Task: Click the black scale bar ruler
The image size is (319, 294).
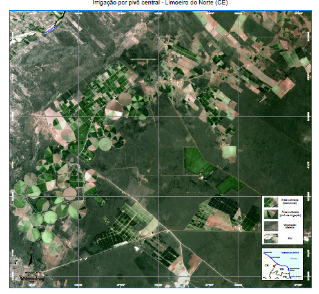Action: coord(32,277)
